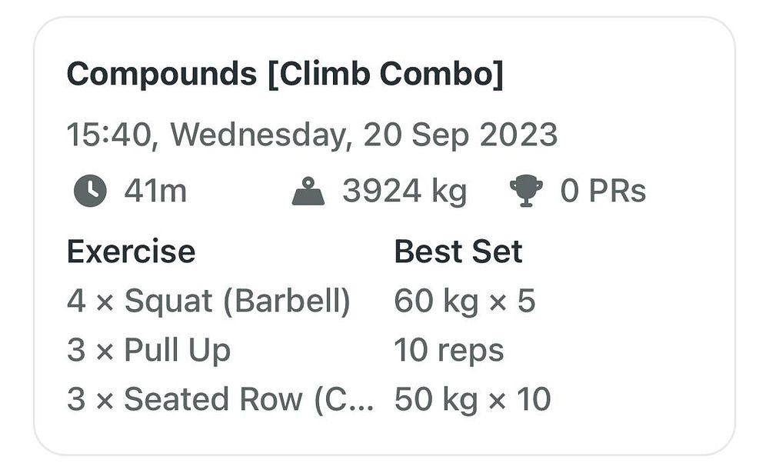Click the trophy PRs icon
This screenshot has width=769, height=463.
[x=526, y=191]
